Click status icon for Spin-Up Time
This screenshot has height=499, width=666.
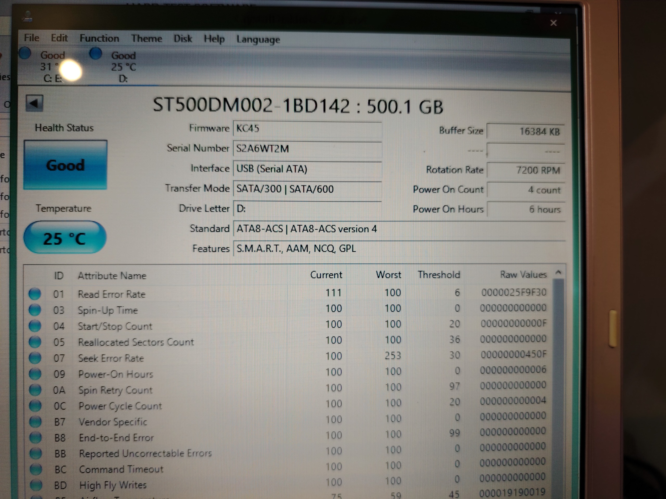point(35,310)
